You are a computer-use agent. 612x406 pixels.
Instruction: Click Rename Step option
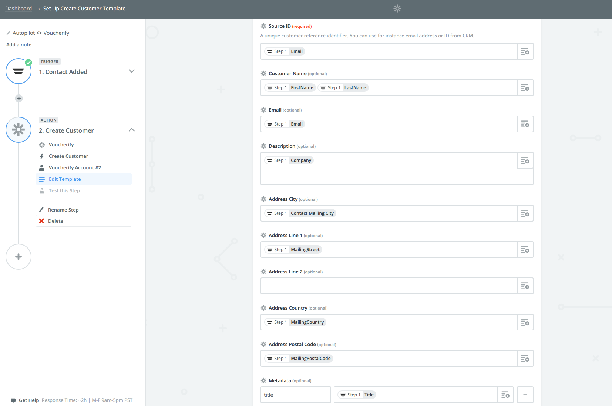tap(63, 210)
